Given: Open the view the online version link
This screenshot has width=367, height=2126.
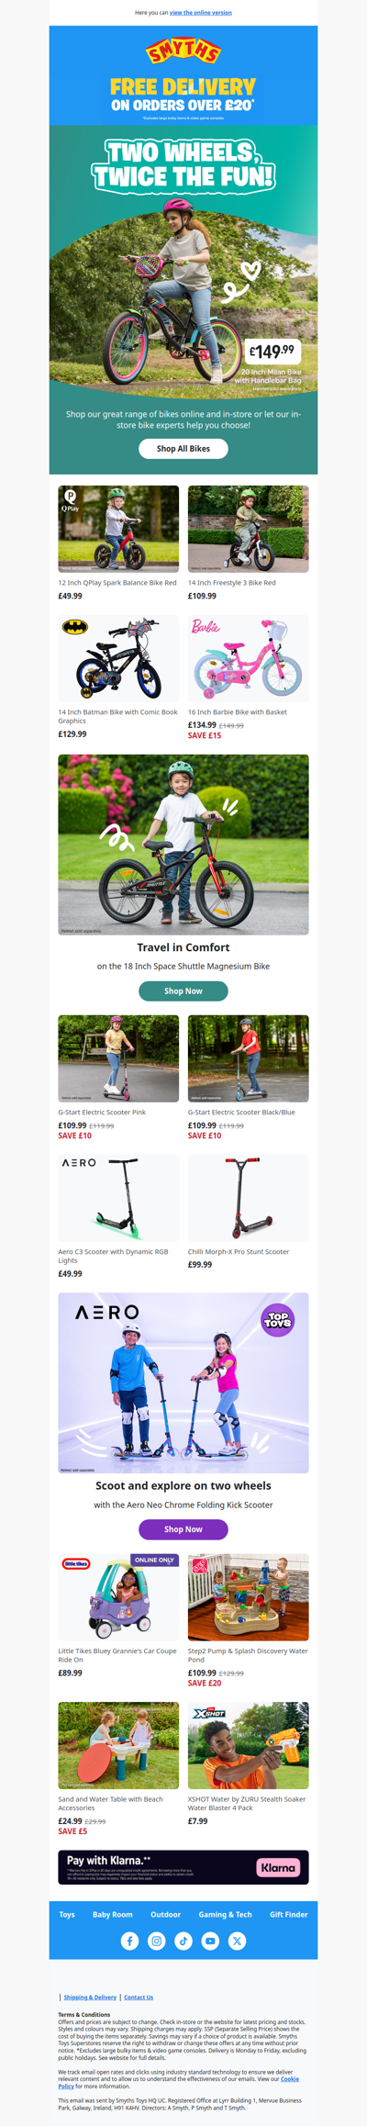Looking at the screenshot, I should pos(201,13).
